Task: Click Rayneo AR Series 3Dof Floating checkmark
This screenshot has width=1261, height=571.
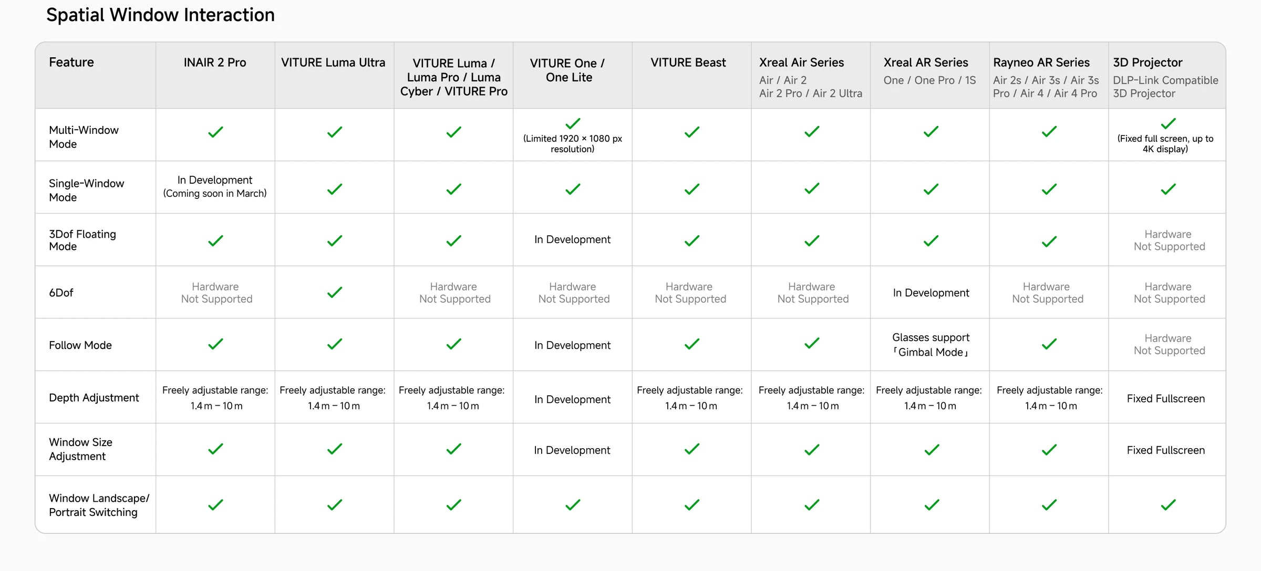Action: [x=1049, y=241]
